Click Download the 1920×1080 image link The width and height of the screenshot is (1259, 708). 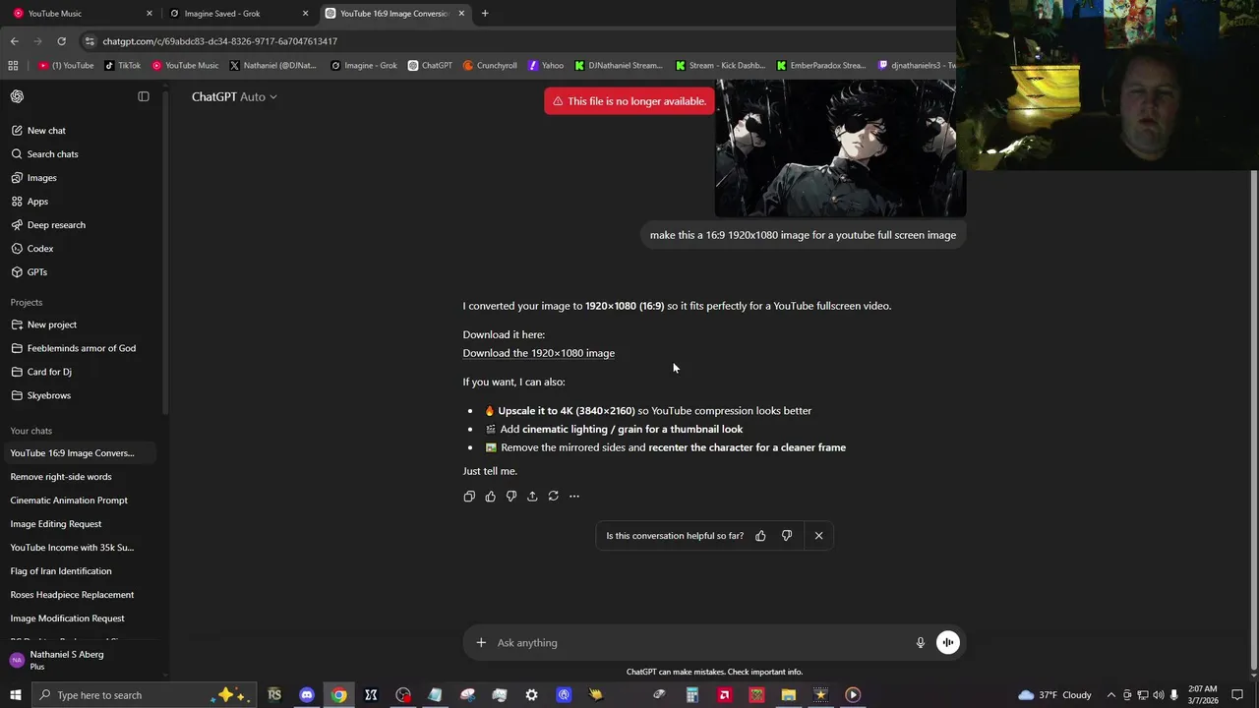pos(539,353)
